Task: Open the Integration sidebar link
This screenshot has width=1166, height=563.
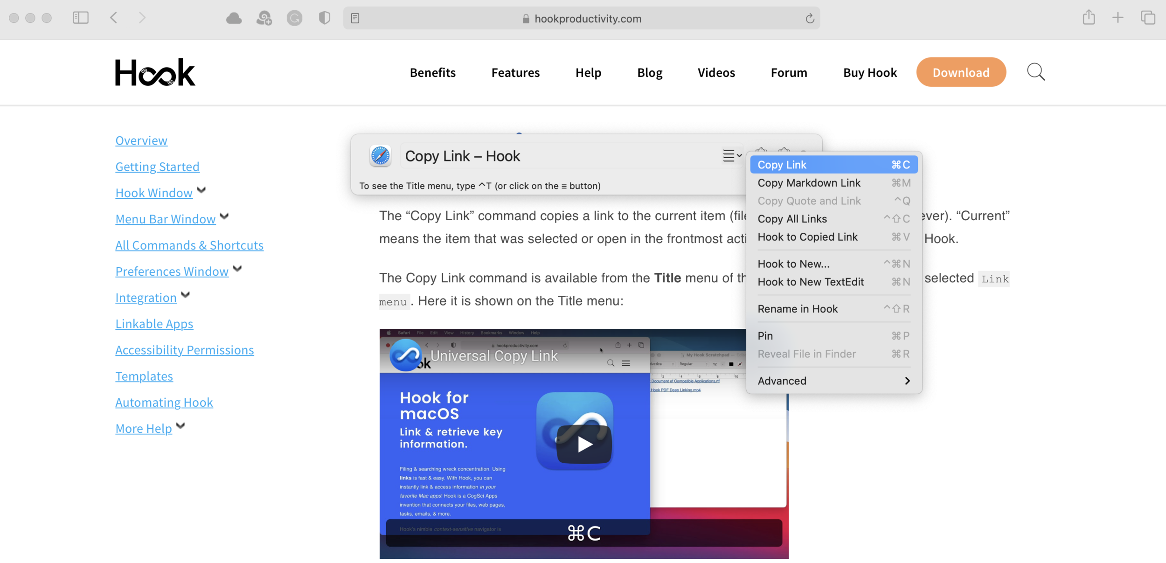Action: pyautogui.click(x=146, y=297)
